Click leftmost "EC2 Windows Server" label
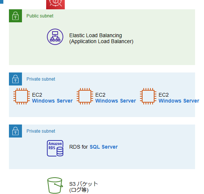204x194 pixels. pyautogui.click(x=52, y=98)
